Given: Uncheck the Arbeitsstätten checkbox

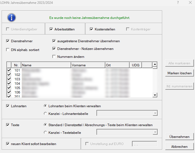Looking at the screenshot, I should coord(52,29).
